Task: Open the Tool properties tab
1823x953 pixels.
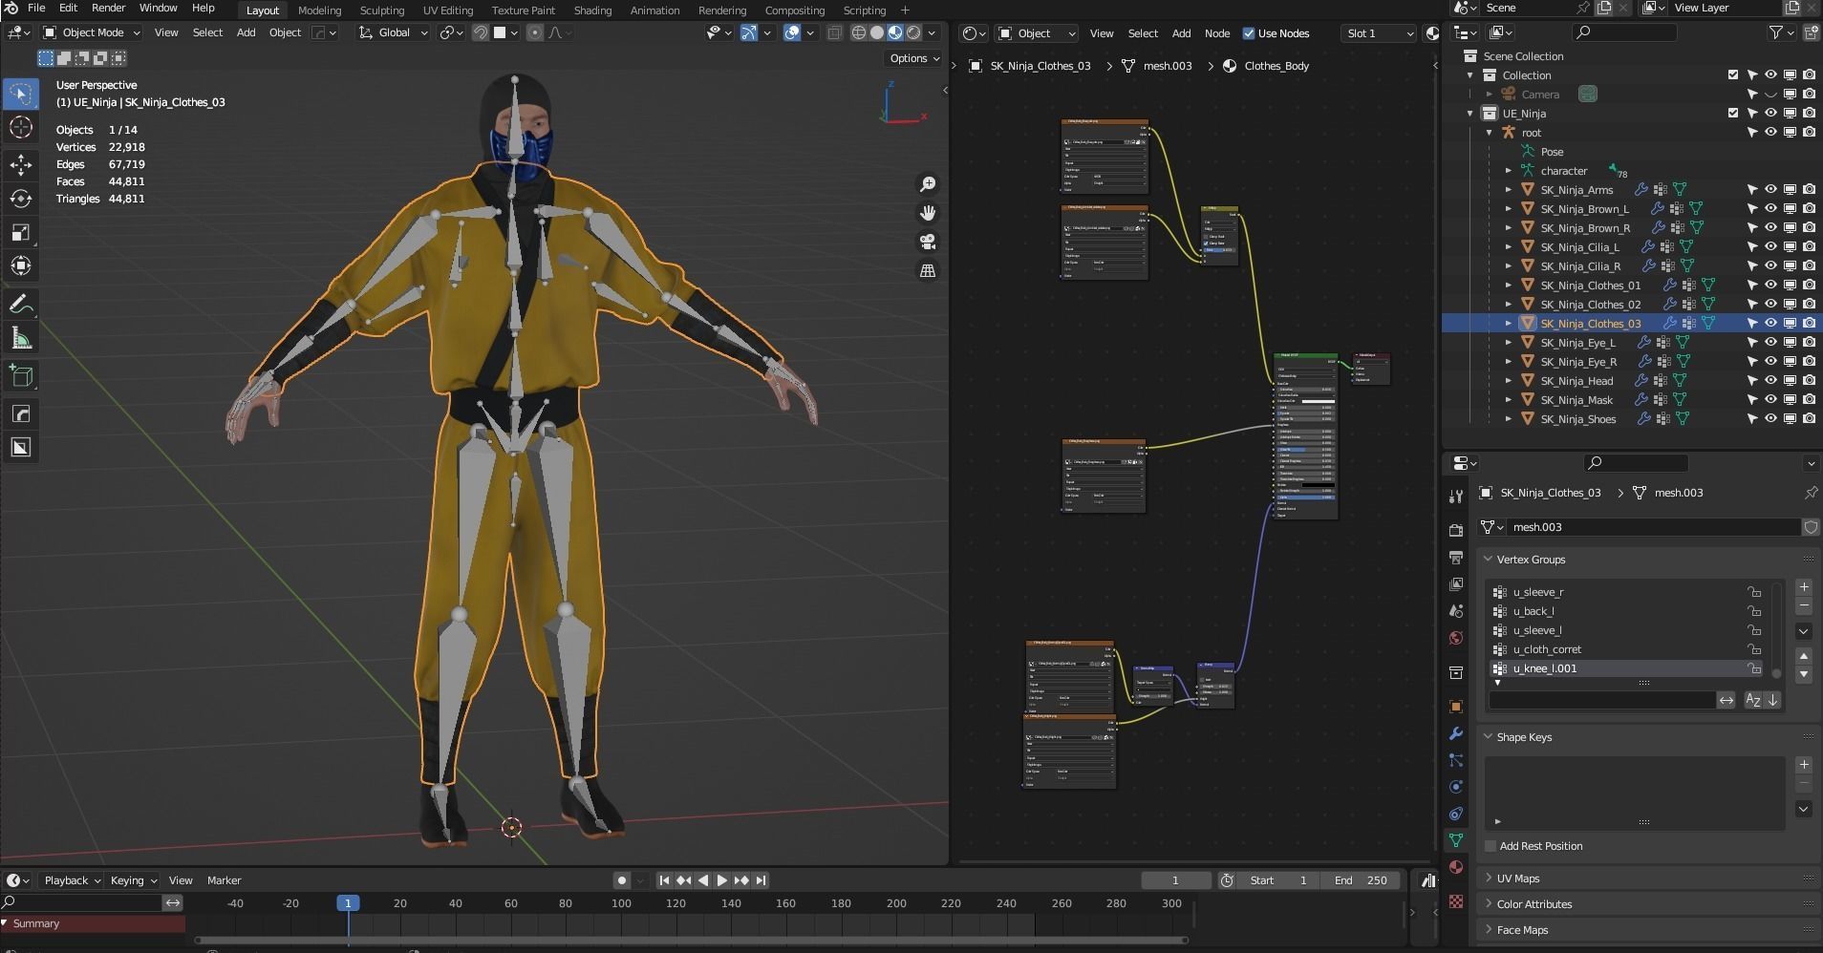Action: pos(1456,497)
